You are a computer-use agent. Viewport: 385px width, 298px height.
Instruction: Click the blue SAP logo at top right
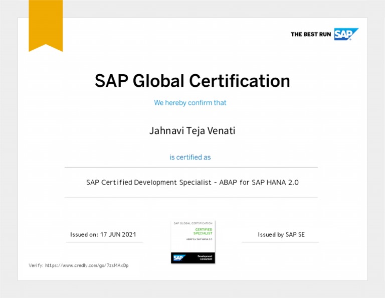coord(346,34)
